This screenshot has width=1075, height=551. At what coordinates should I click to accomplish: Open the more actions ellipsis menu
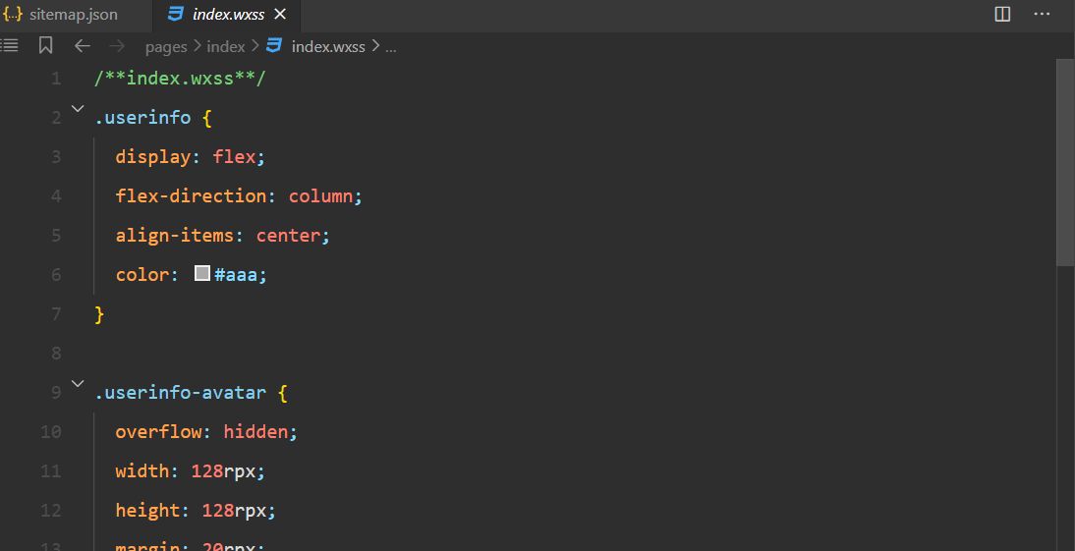pyautogui.click(x=1042, y=14)
